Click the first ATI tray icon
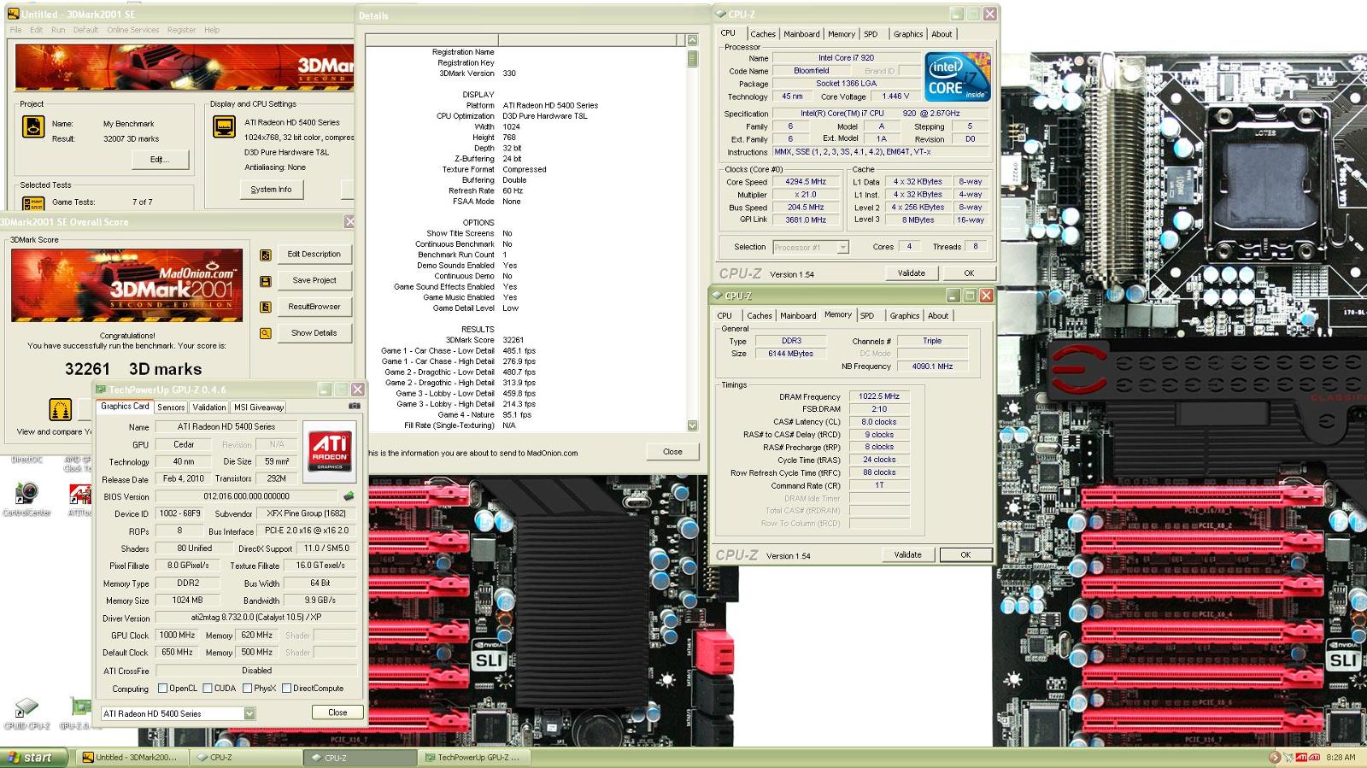1367x768 pixels. click(1301, 757)
